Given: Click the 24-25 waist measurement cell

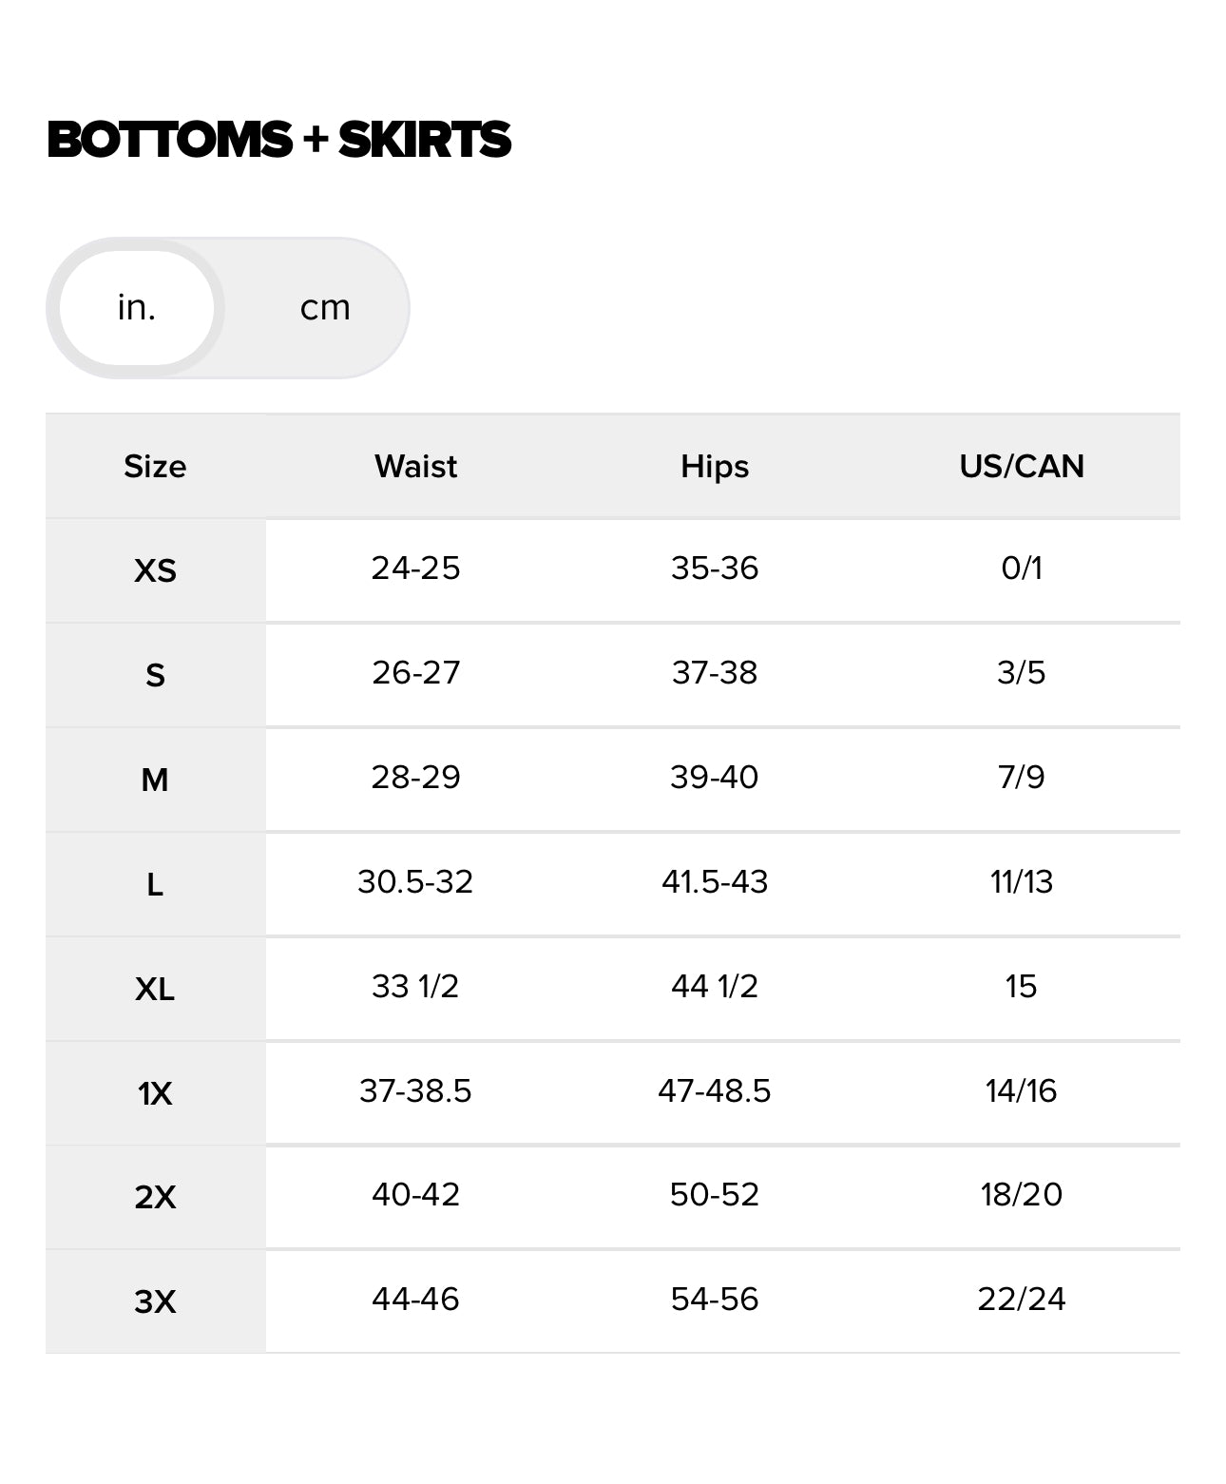Looking at the screenshot, I should (x=415, y=569).
